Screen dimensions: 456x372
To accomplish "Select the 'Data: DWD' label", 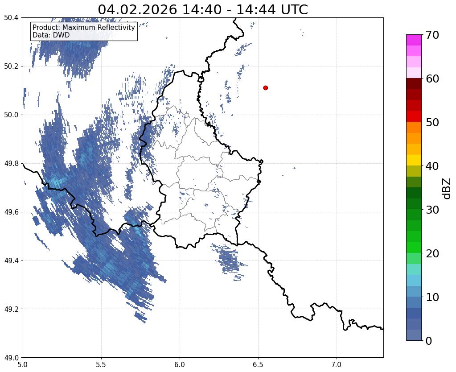I will pyautogui.click(x=51, y=35).
